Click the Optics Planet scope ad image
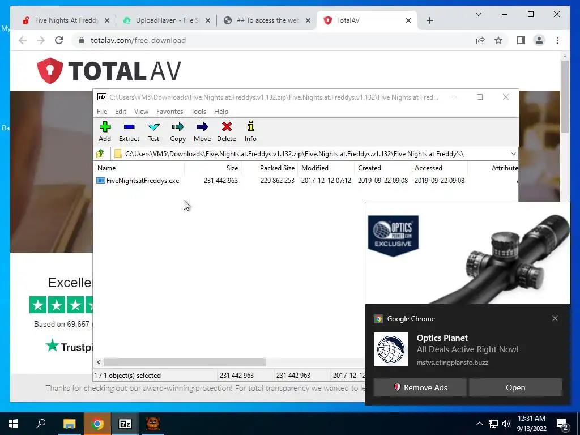This screenshot has height=435, width=580. [x=467, y=253]
